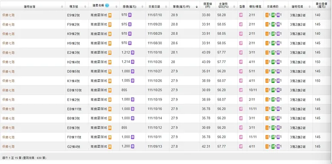
Task: Click the green building icon in H9棟2號 row
Action: (273, 43)
